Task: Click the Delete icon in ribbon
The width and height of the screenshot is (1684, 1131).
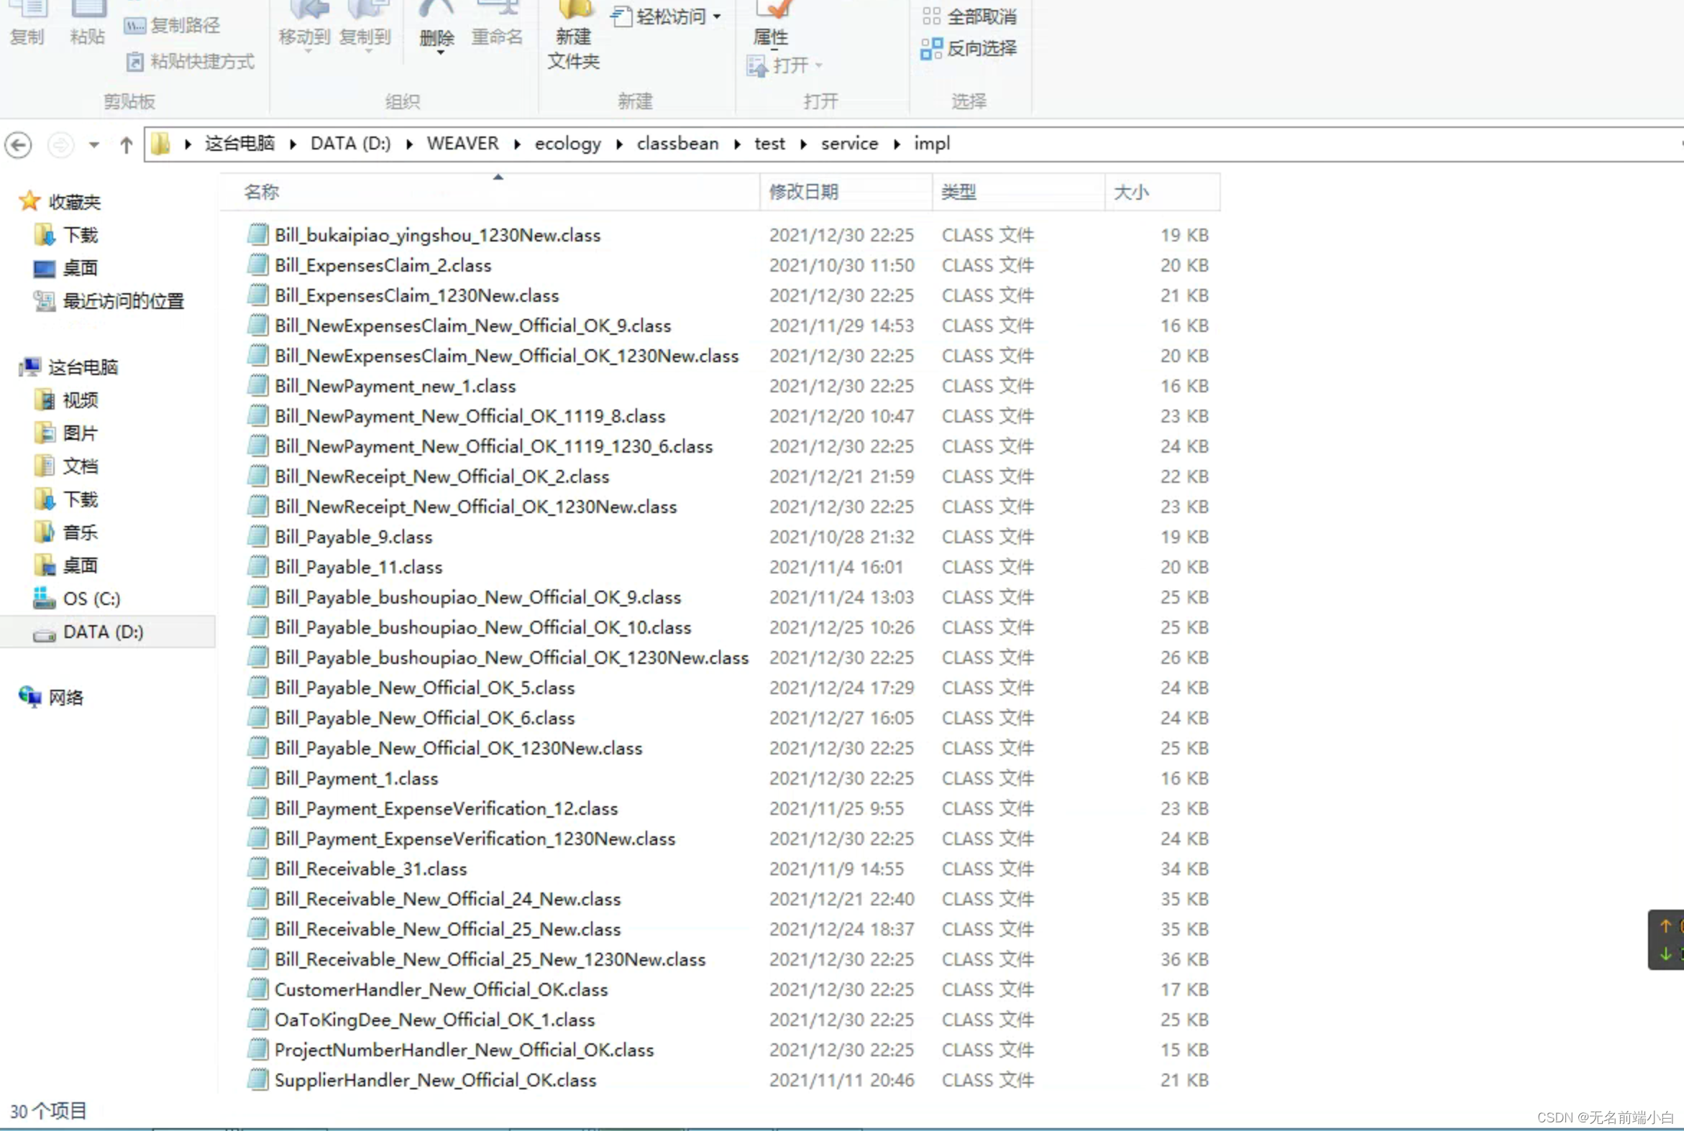Action: point(436,10)
